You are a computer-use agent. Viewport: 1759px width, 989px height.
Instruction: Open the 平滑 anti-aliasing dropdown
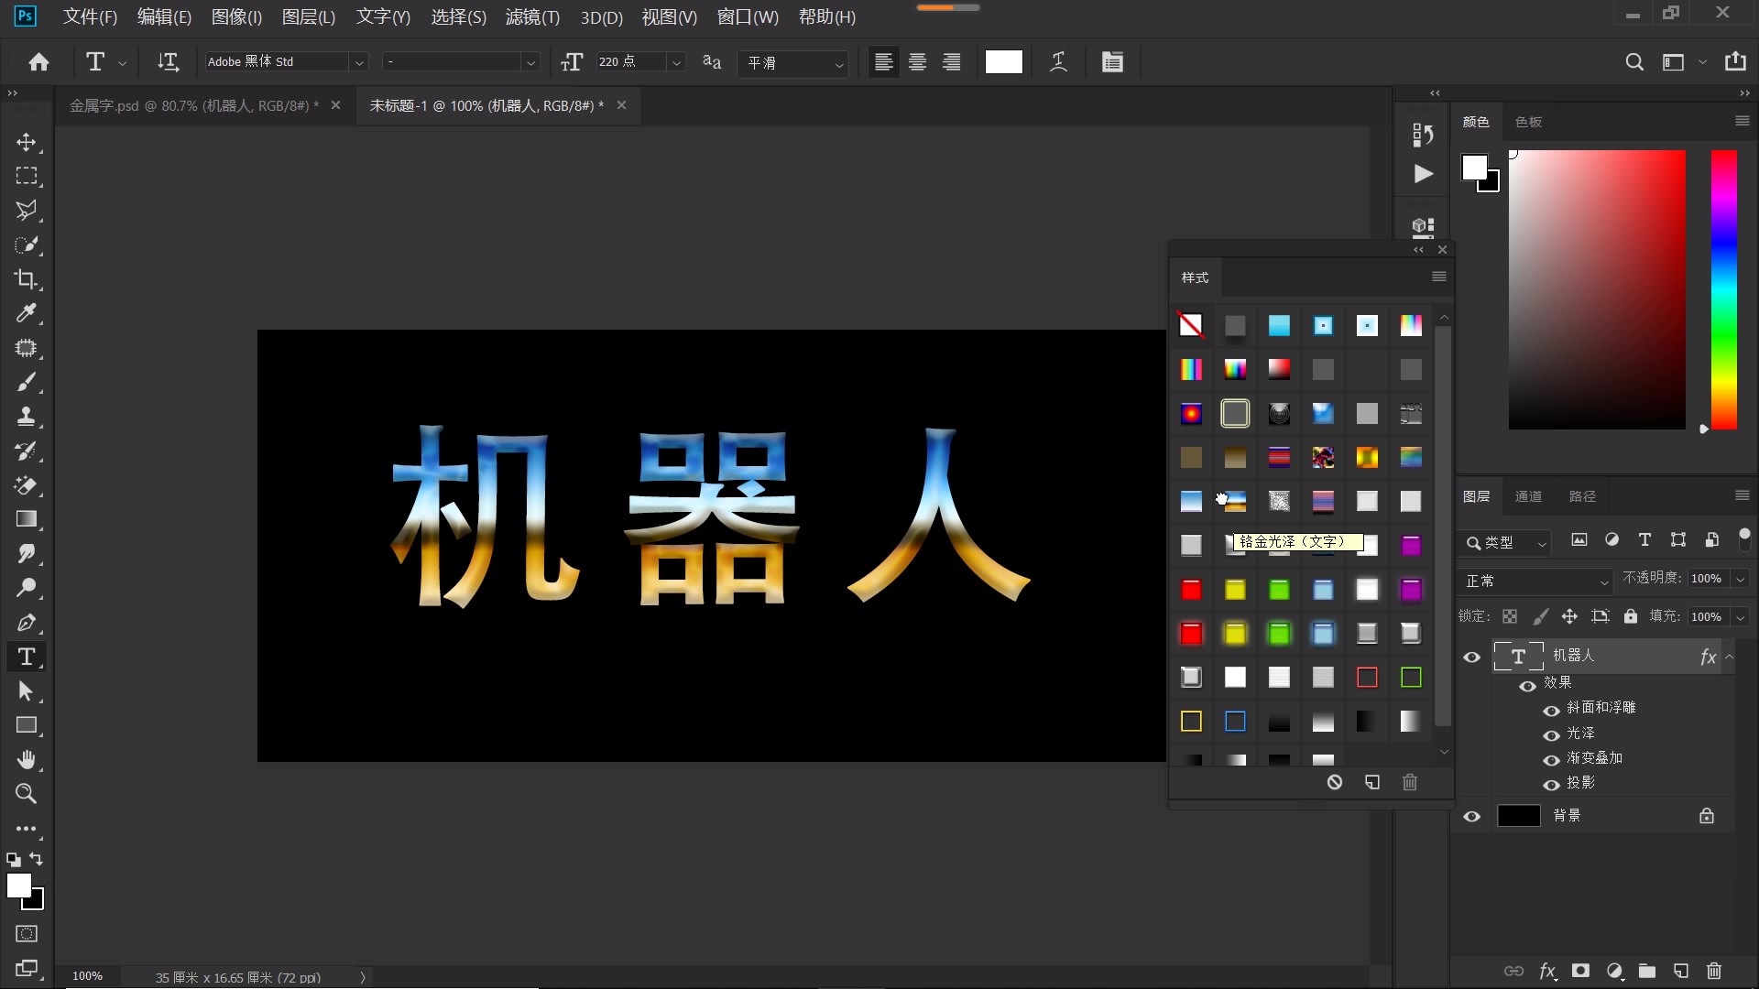pyautogui.click(x=838, y=64)
